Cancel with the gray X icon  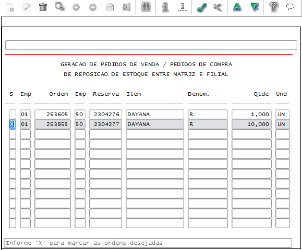pos(218,7)
